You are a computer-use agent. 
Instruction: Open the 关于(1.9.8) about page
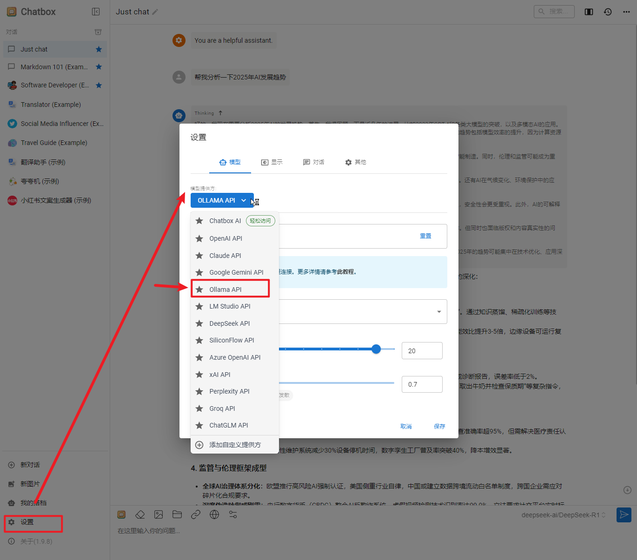pyautogui.click(x=55, y=541)
